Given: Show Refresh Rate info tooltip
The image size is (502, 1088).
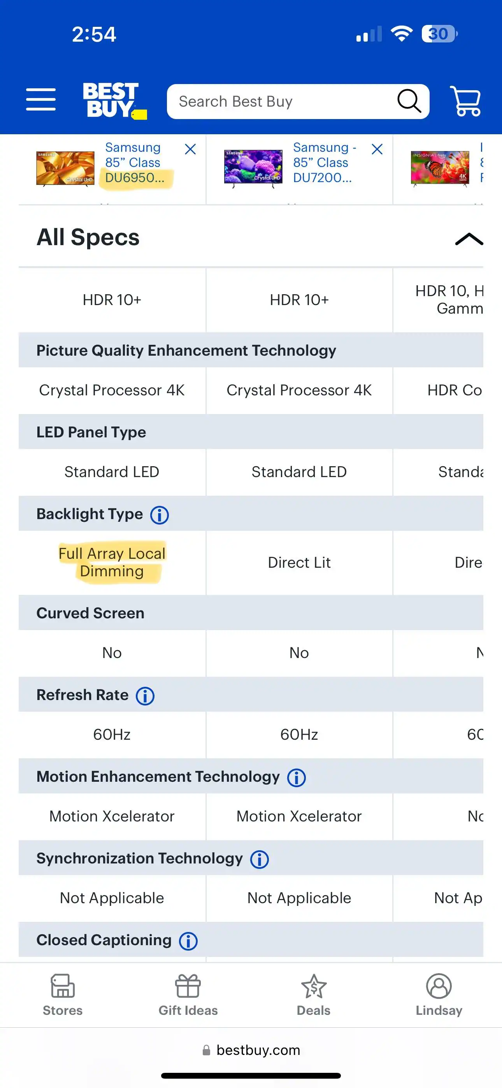Looking at the screenshot, I should 145,696.
